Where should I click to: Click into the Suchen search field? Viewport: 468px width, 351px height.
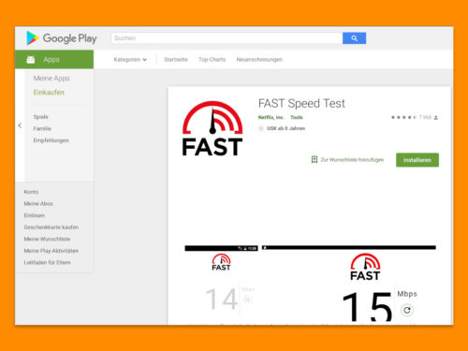click(227, 38)
